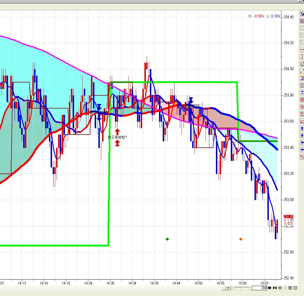
Task: Click the 253.00 price axis label
Action: (x=289, y=200)
